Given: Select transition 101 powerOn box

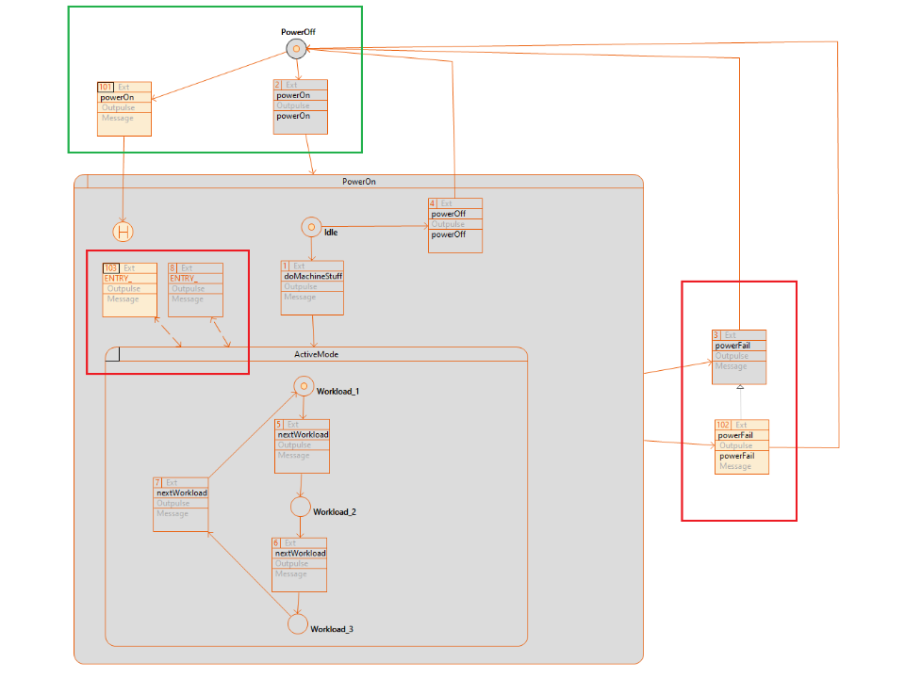Looking at the screenshot, I should tap(123, 108).
